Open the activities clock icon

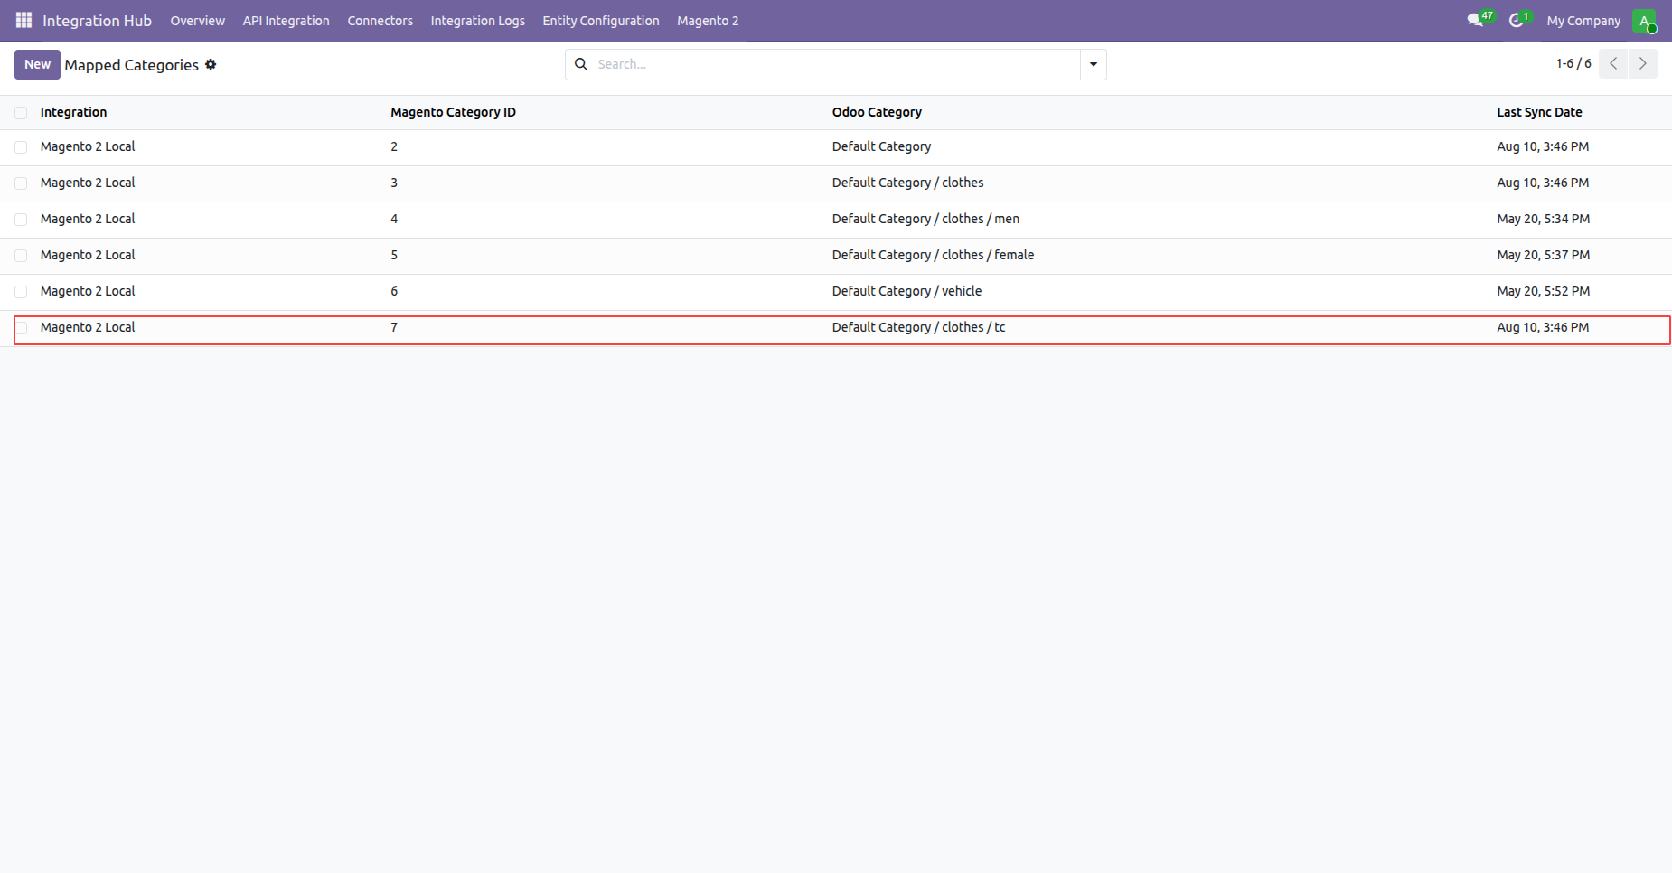[x=1516, y=20]
